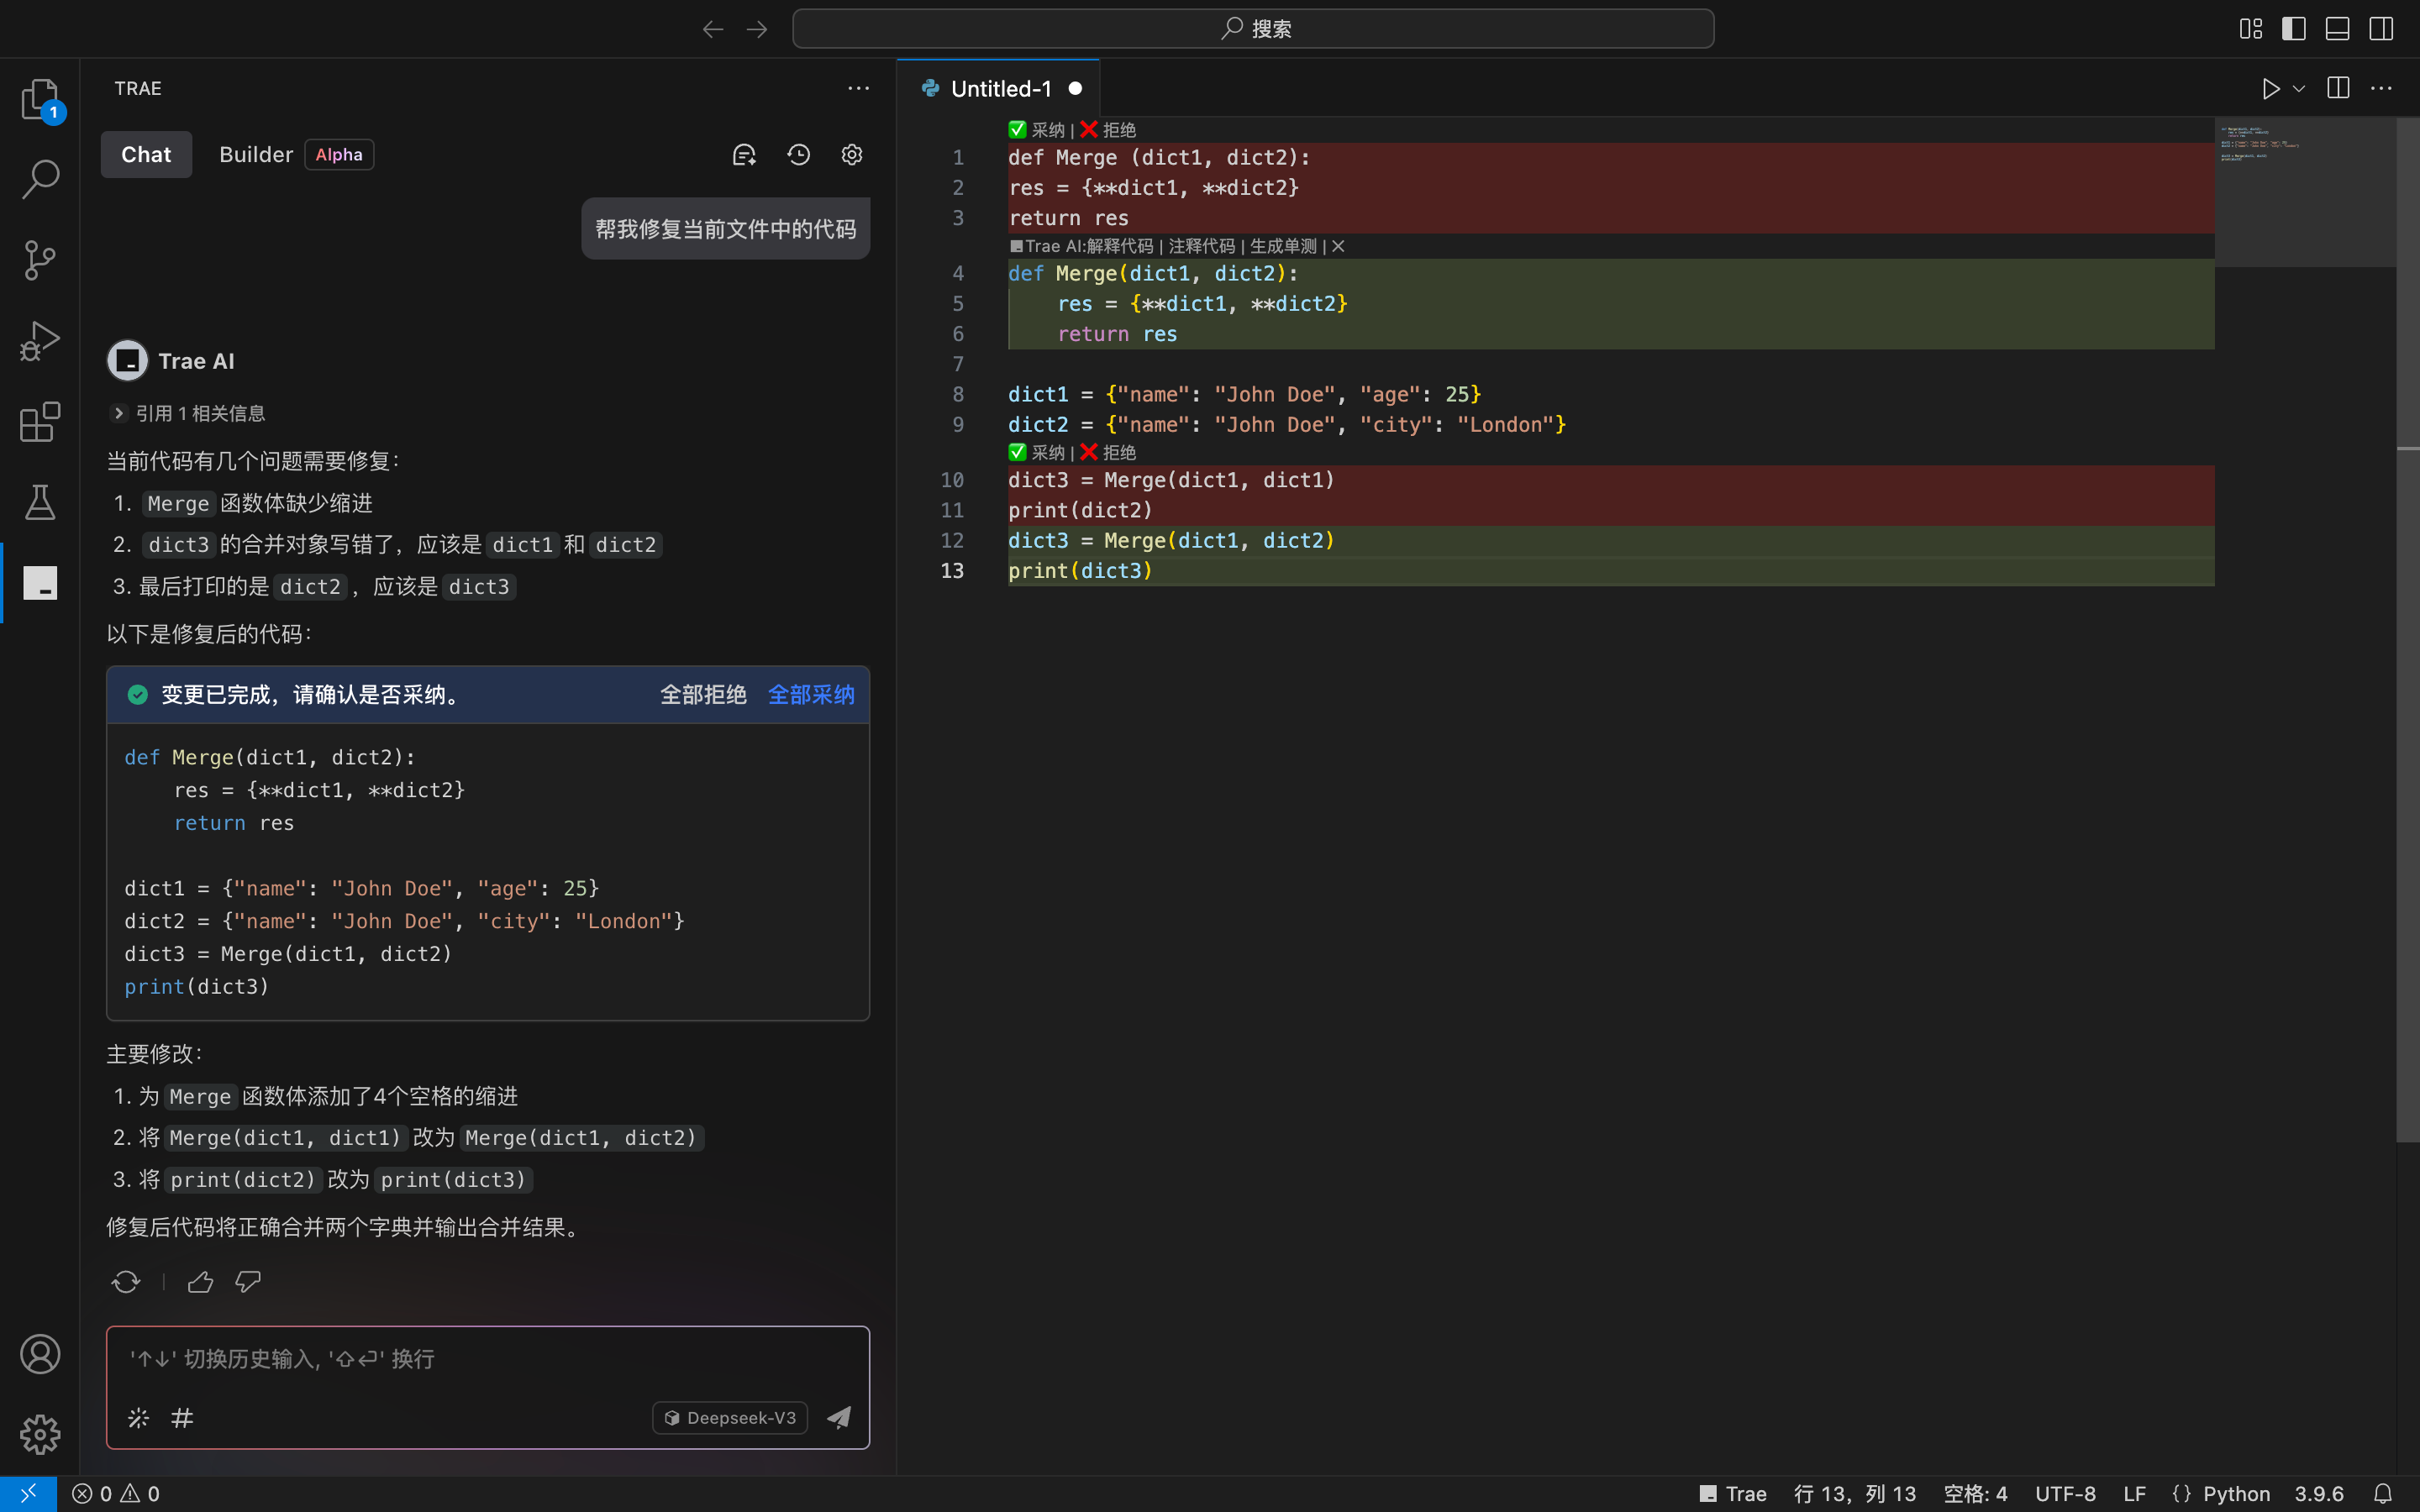Open the Testing flask panel
Image resolution: width=2420 pixels, height=1512 pixels.
click(x=40, y=502)
